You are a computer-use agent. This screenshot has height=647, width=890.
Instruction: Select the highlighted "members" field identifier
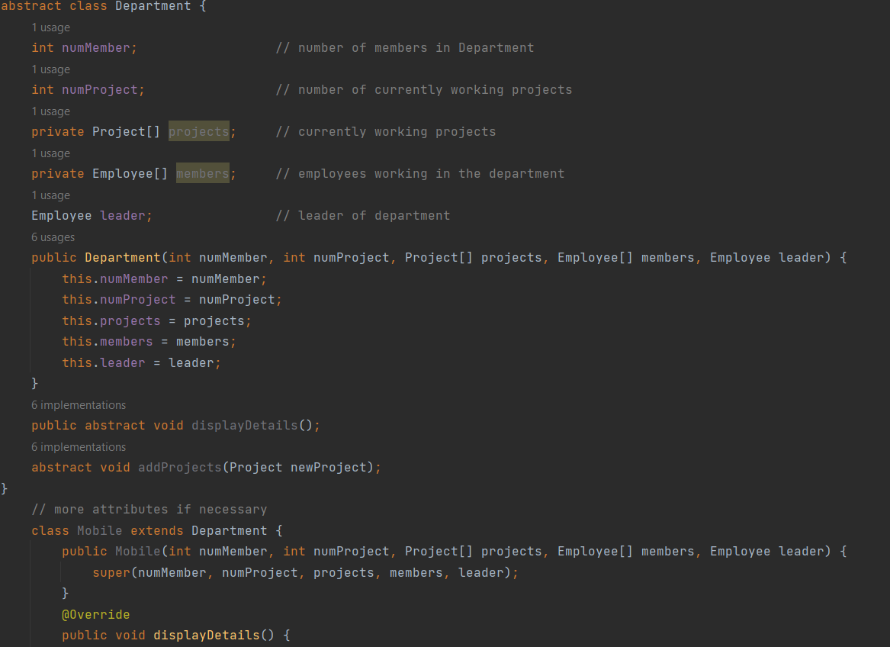[x=202, y=173]
